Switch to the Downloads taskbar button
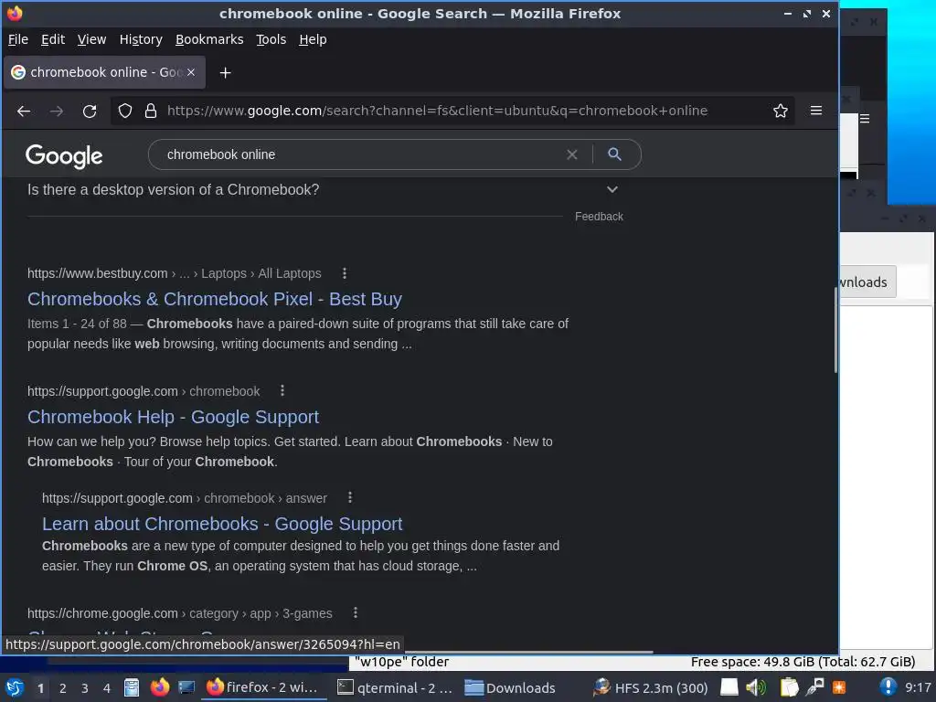The image size is (936, 702). 510,687
